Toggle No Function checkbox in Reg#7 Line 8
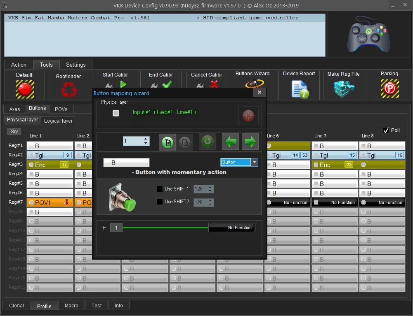The width and height of the screenshot is (413, 316). click(363, 202)
